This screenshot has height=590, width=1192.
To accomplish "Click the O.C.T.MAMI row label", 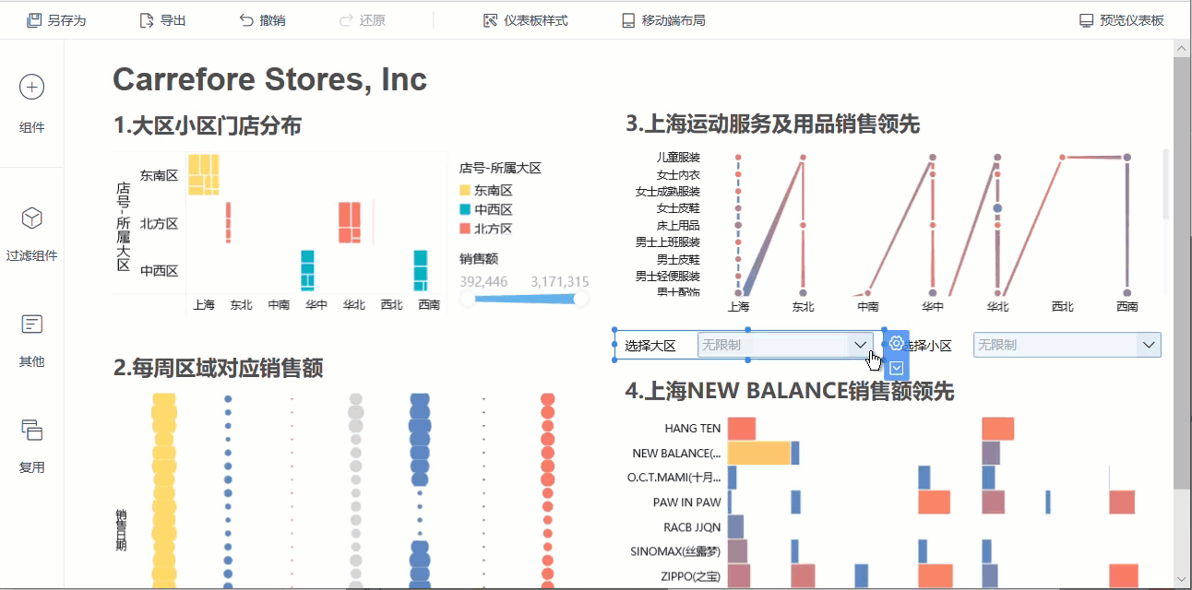I will coord(674,478).
